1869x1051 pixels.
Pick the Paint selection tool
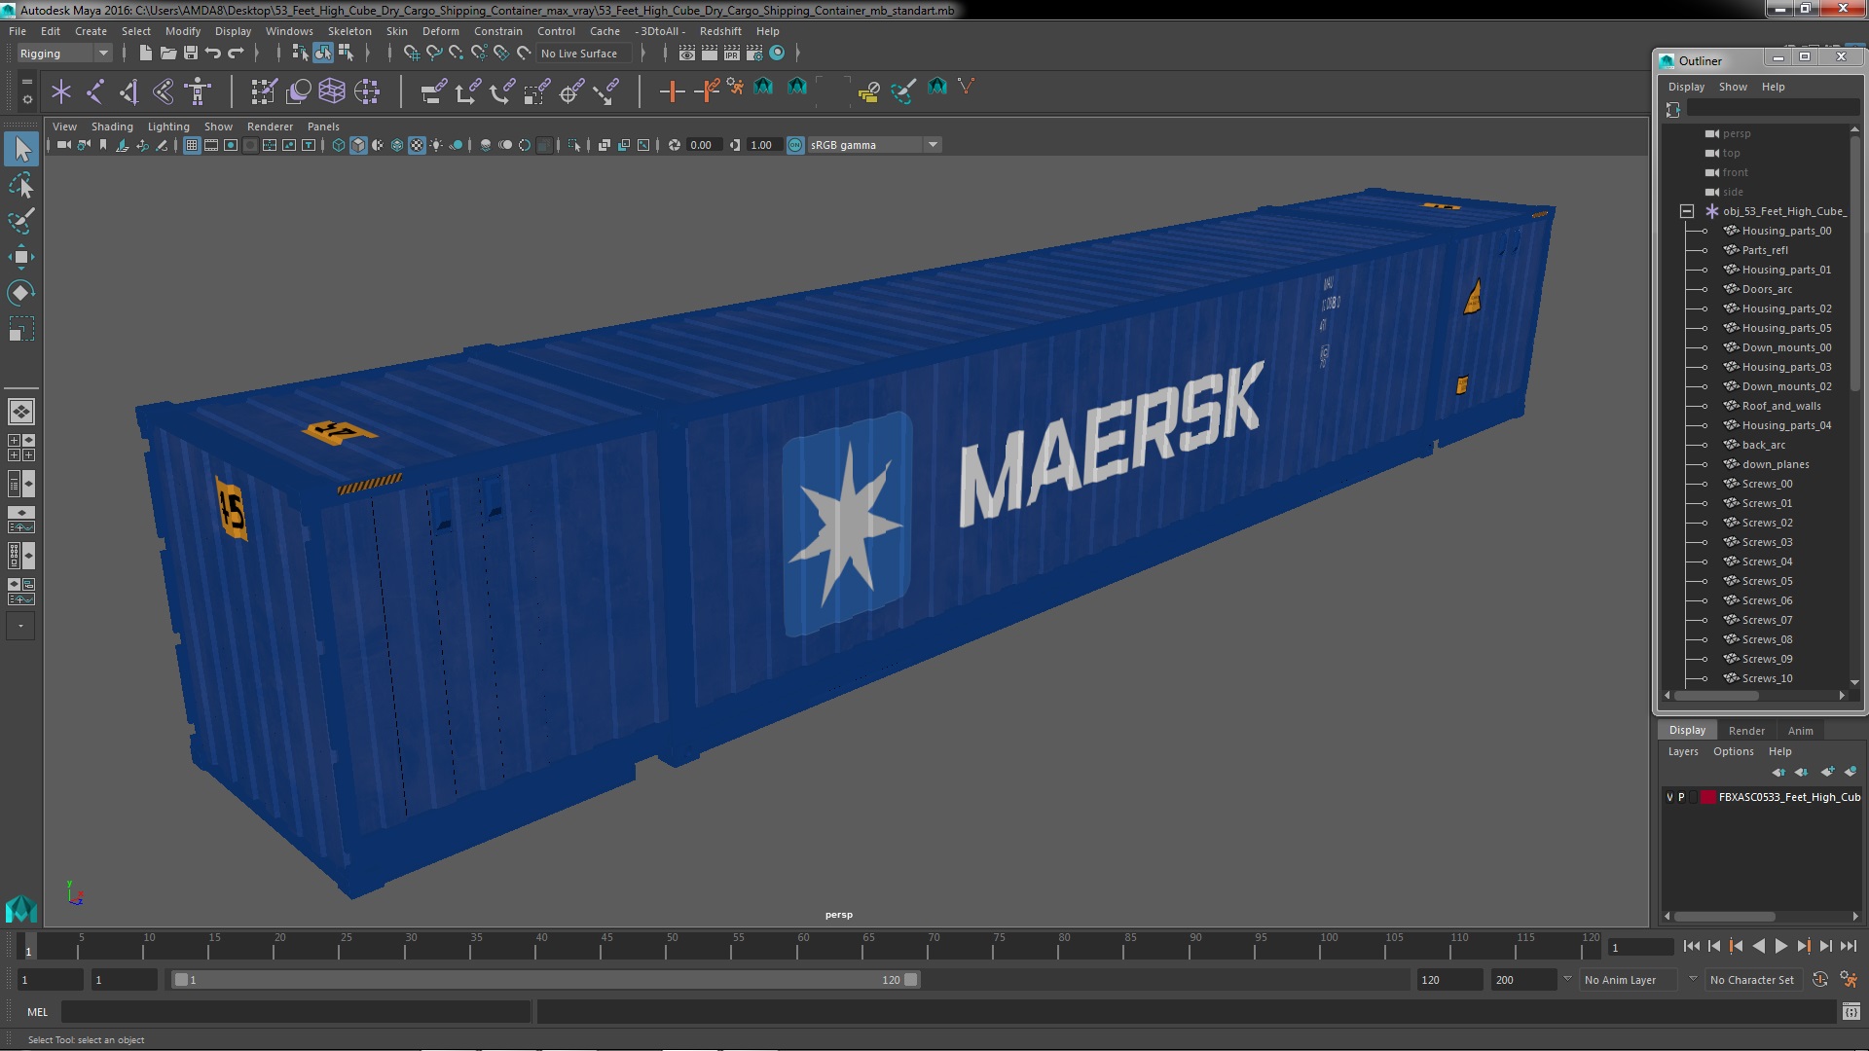point(21,221)
